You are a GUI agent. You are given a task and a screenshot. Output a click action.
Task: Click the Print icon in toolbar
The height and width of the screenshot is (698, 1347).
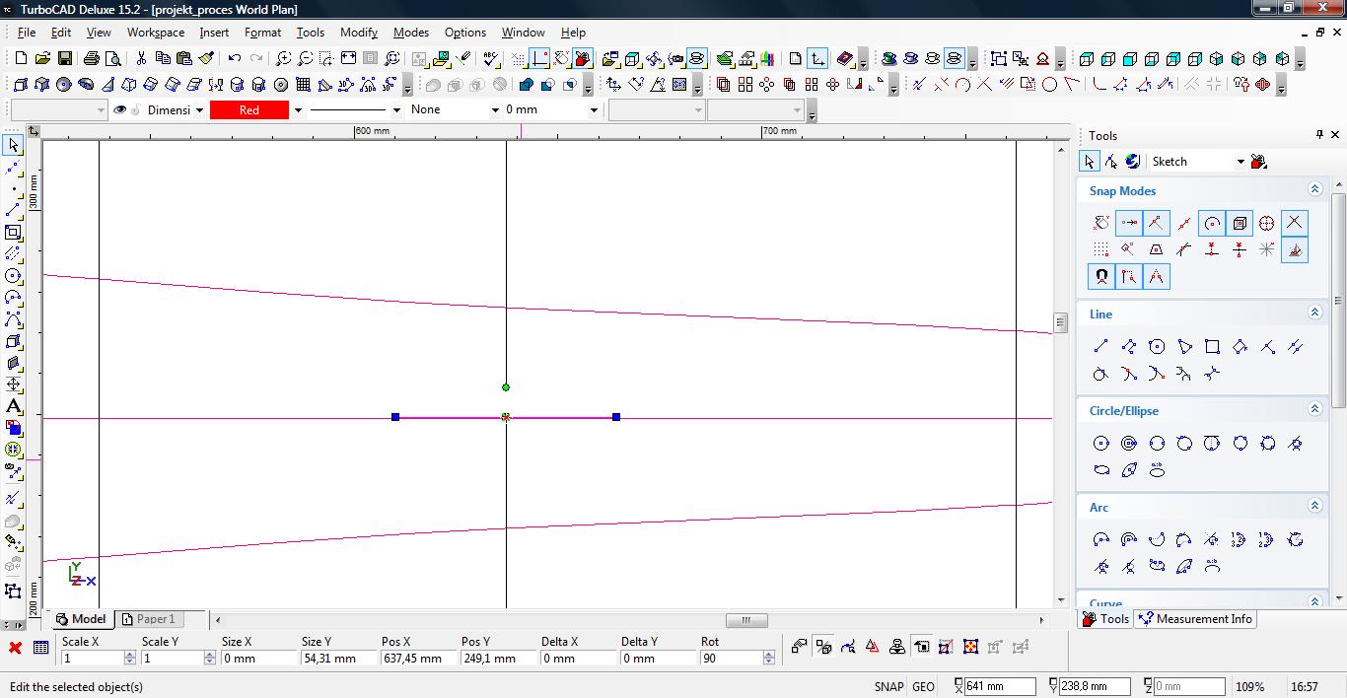click(x=92, y=59)
